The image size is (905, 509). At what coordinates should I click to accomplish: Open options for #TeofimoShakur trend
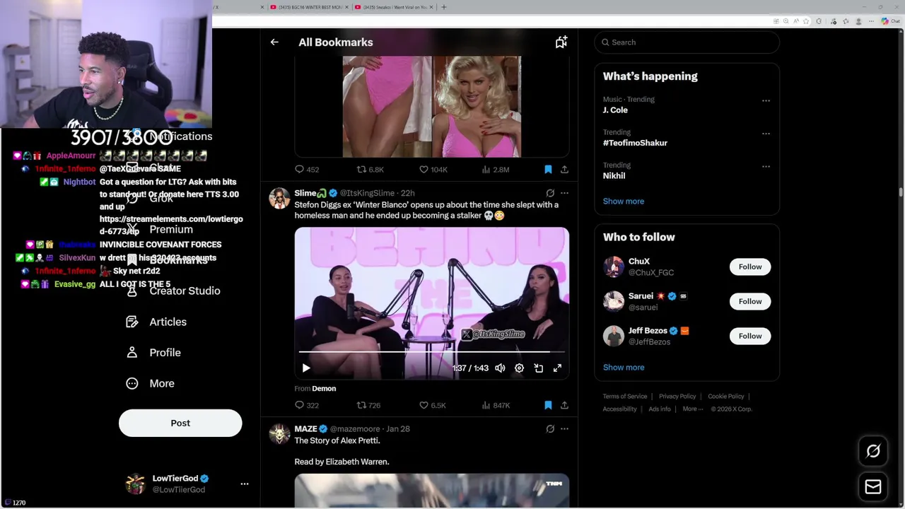[x=766, y=133]
